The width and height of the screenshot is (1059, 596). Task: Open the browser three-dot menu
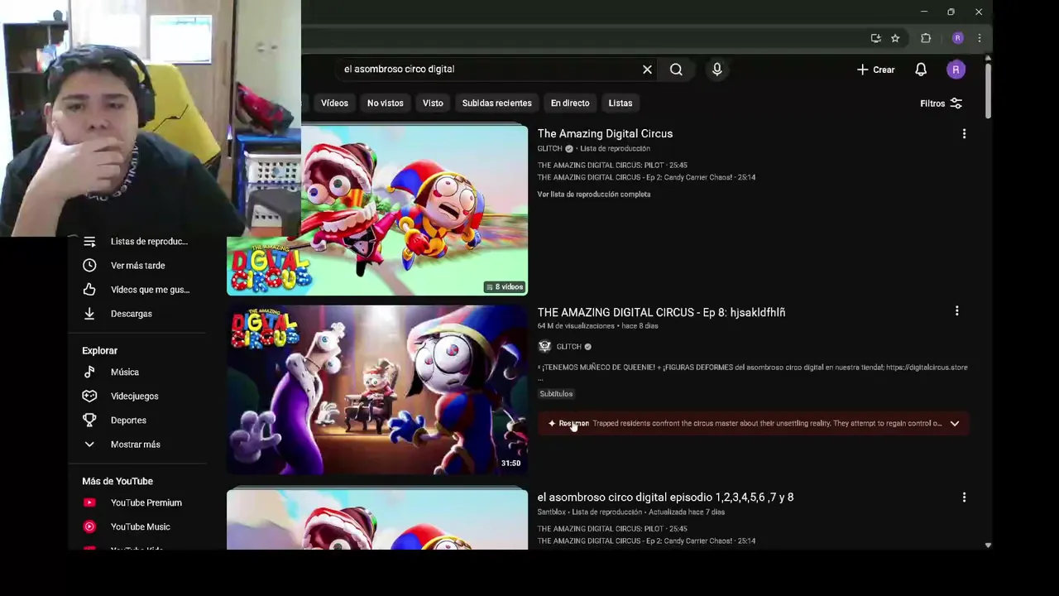(x=980, y=38)
